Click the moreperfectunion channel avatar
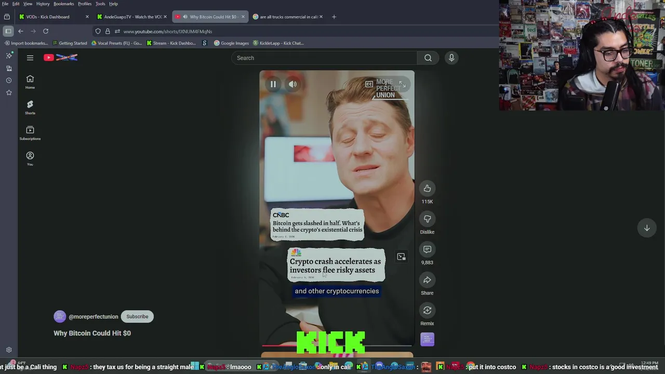The image size is (665, 374). 60,316
